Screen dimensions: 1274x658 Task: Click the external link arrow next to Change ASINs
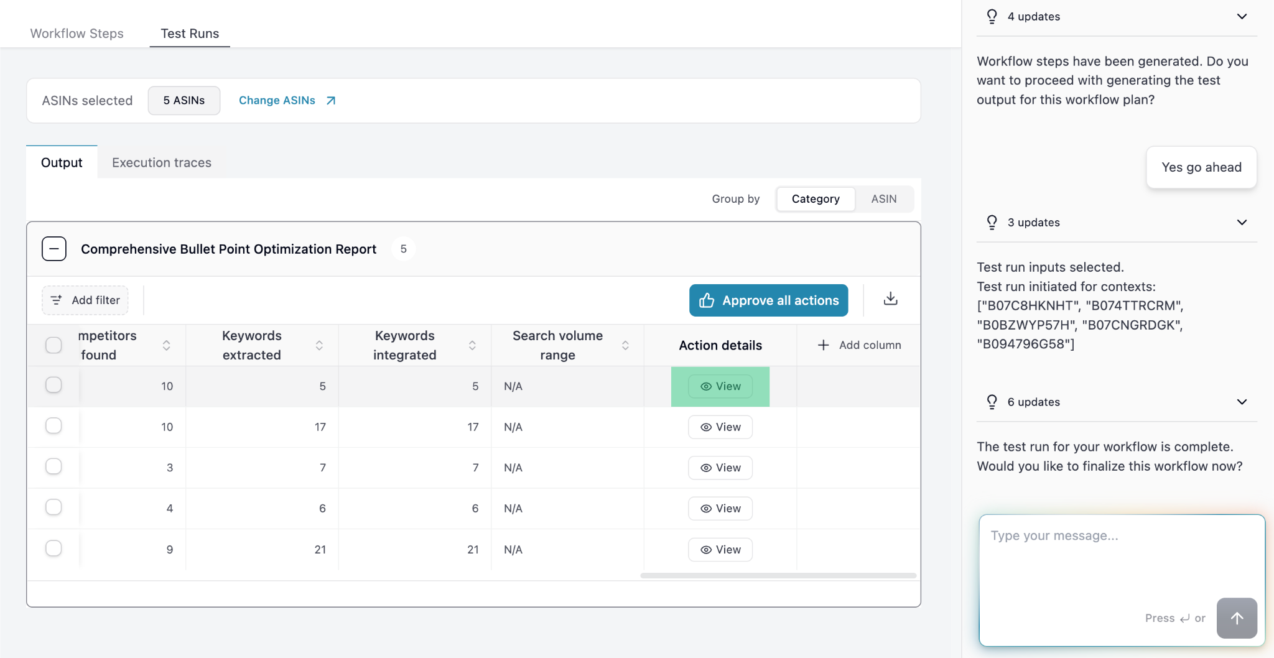330,100
